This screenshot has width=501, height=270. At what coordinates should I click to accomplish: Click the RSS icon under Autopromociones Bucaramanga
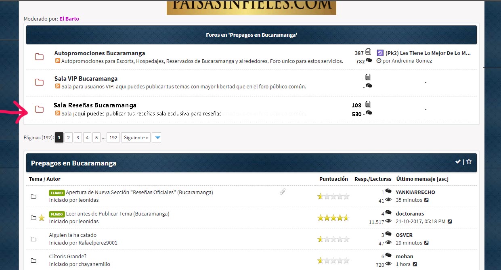coord(57,61)
